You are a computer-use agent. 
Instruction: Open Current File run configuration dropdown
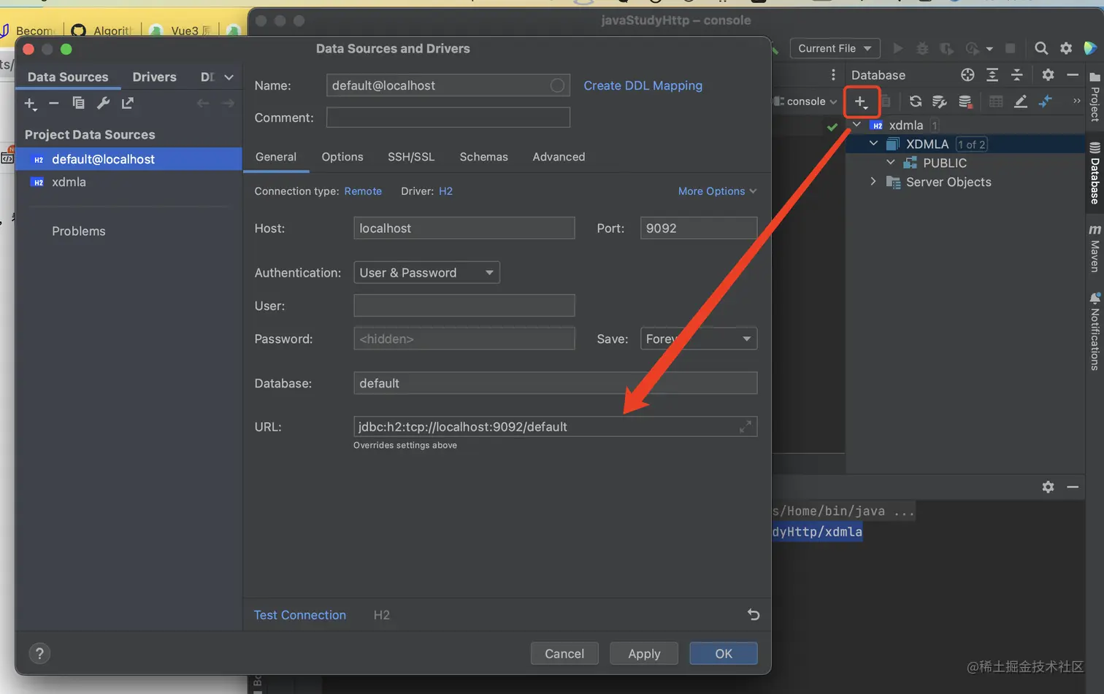[835, 48]
